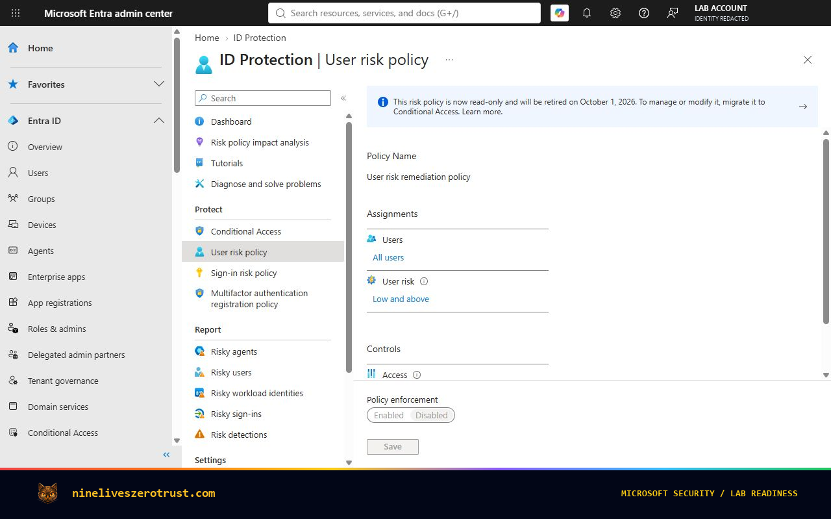Click the Favorites star icon

point(13,84)
